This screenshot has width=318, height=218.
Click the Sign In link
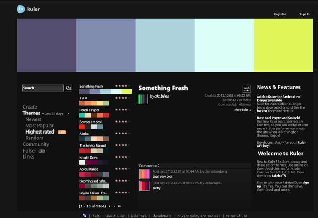(304, 14)
